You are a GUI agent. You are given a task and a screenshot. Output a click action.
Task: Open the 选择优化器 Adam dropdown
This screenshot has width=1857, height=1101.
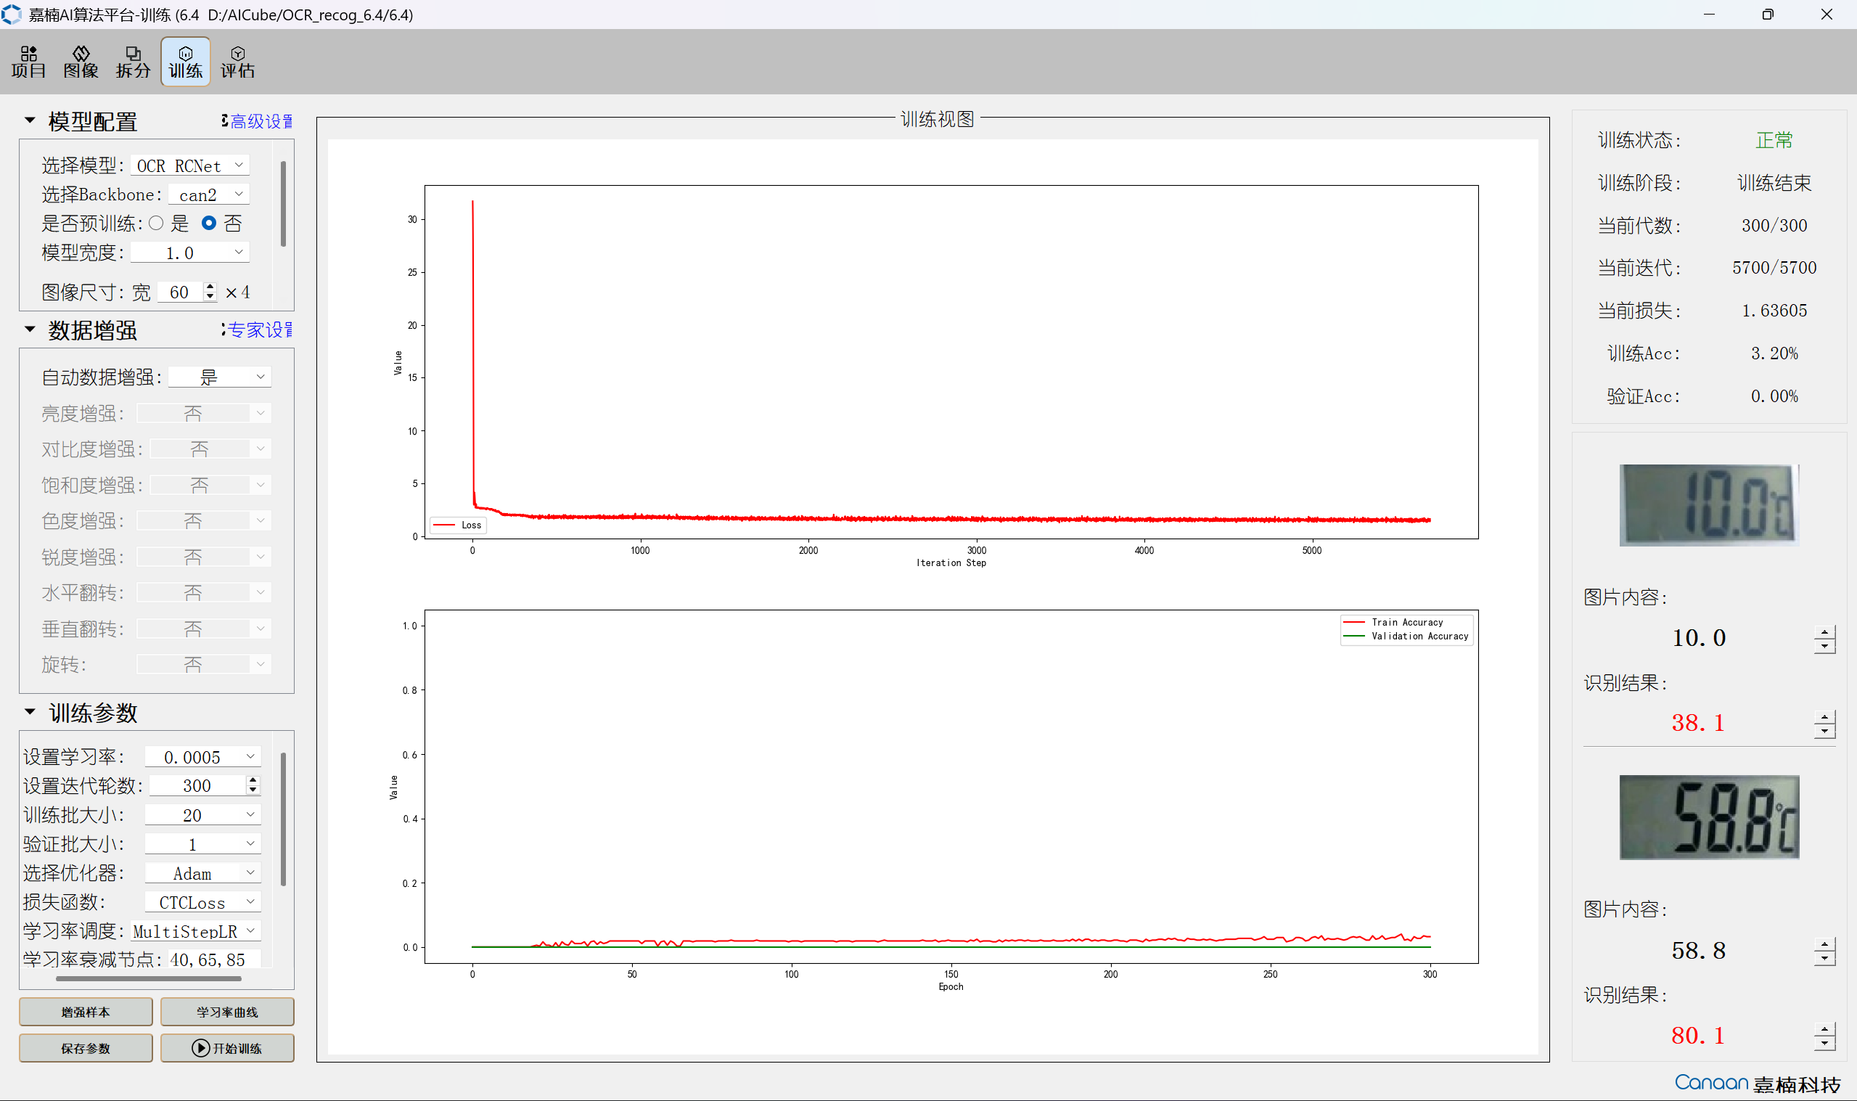click(202, 873)
